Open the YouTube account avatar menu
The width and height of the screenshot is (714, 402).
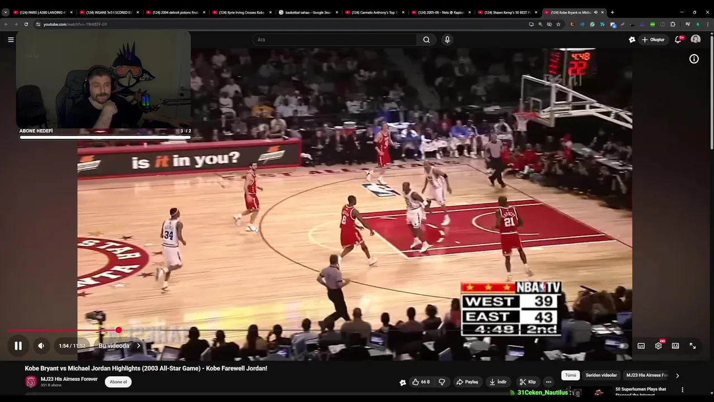point(696,40)
